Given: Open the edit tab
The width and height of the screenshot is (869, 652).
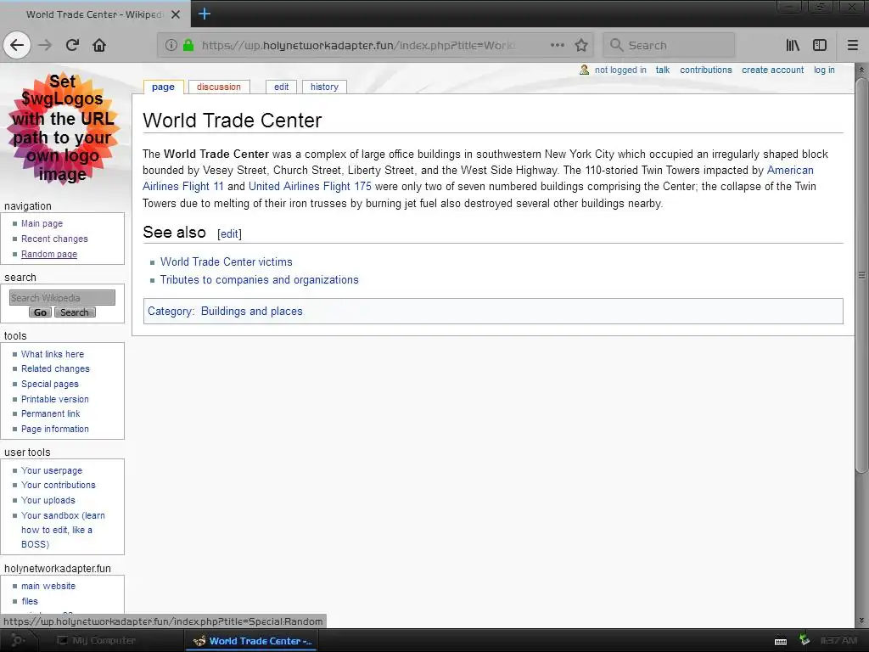Looking at the screenshot, I should coord(282,87).
